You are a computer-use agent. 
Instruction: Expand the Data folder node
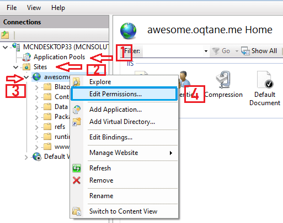(37, 107)
